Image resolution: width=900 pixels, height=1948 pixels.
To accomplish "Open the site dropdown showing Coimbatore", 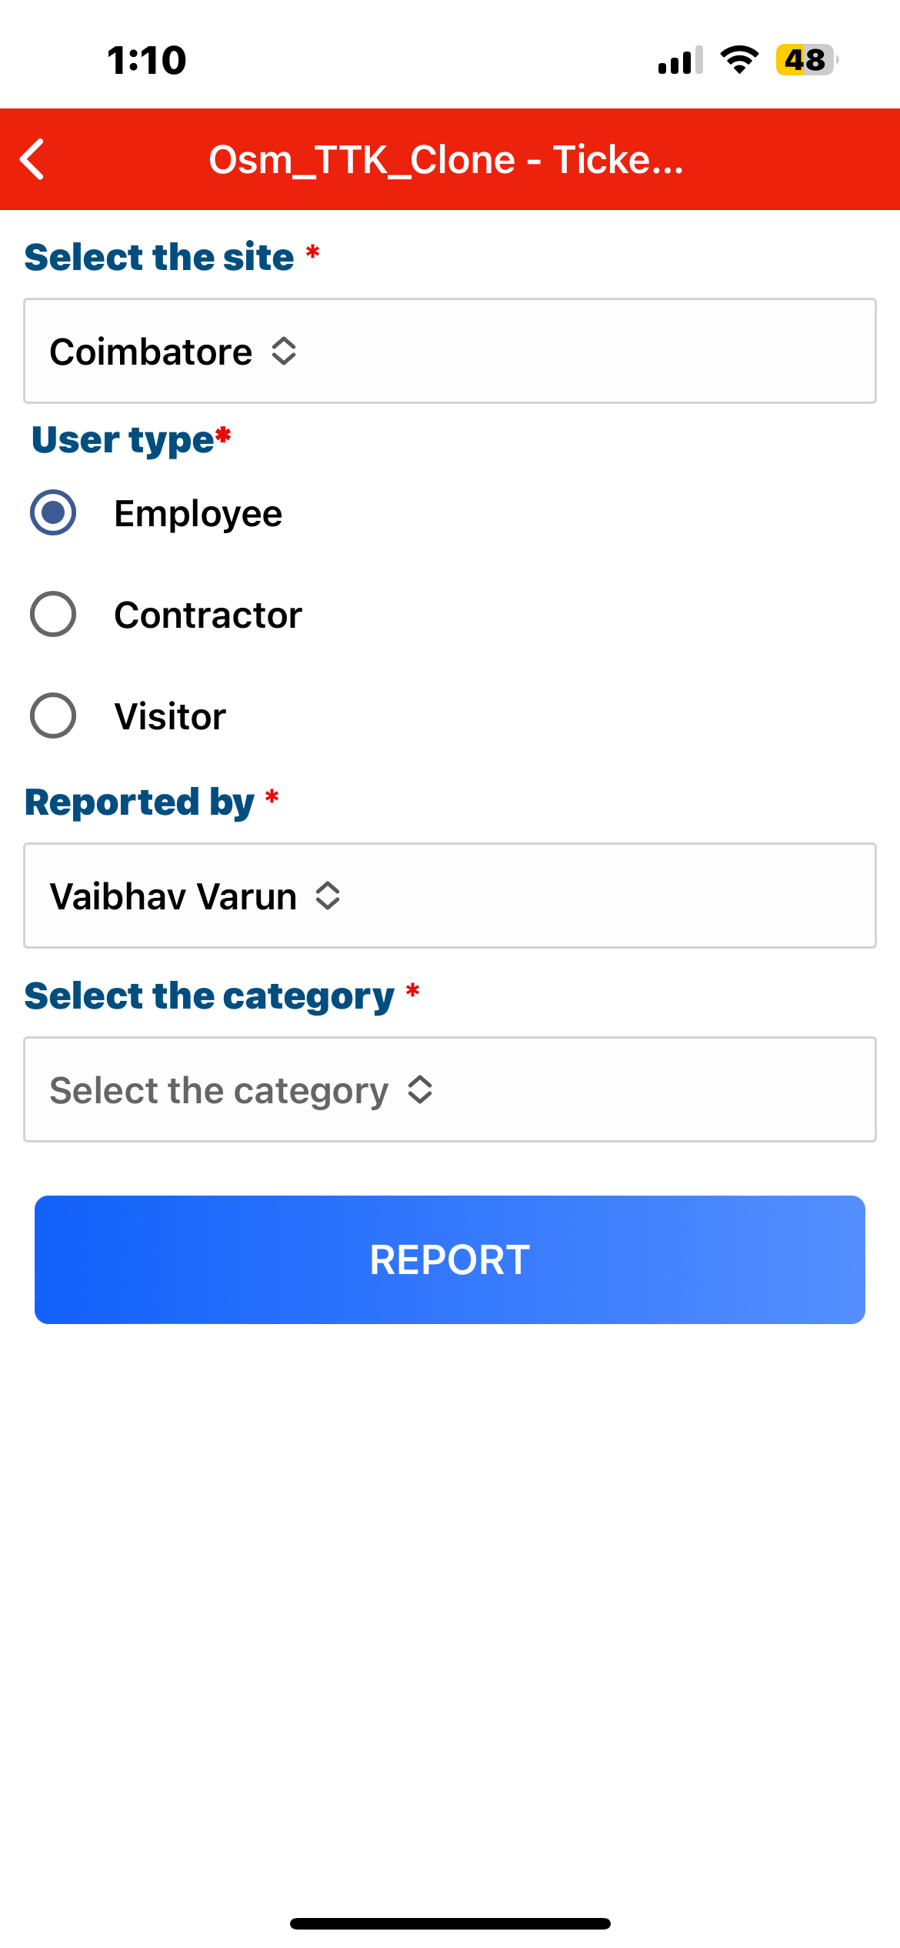I will 449,351.
